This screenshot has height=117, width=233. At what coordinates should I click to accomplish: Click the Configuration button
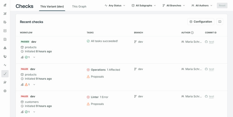point(201,22)
